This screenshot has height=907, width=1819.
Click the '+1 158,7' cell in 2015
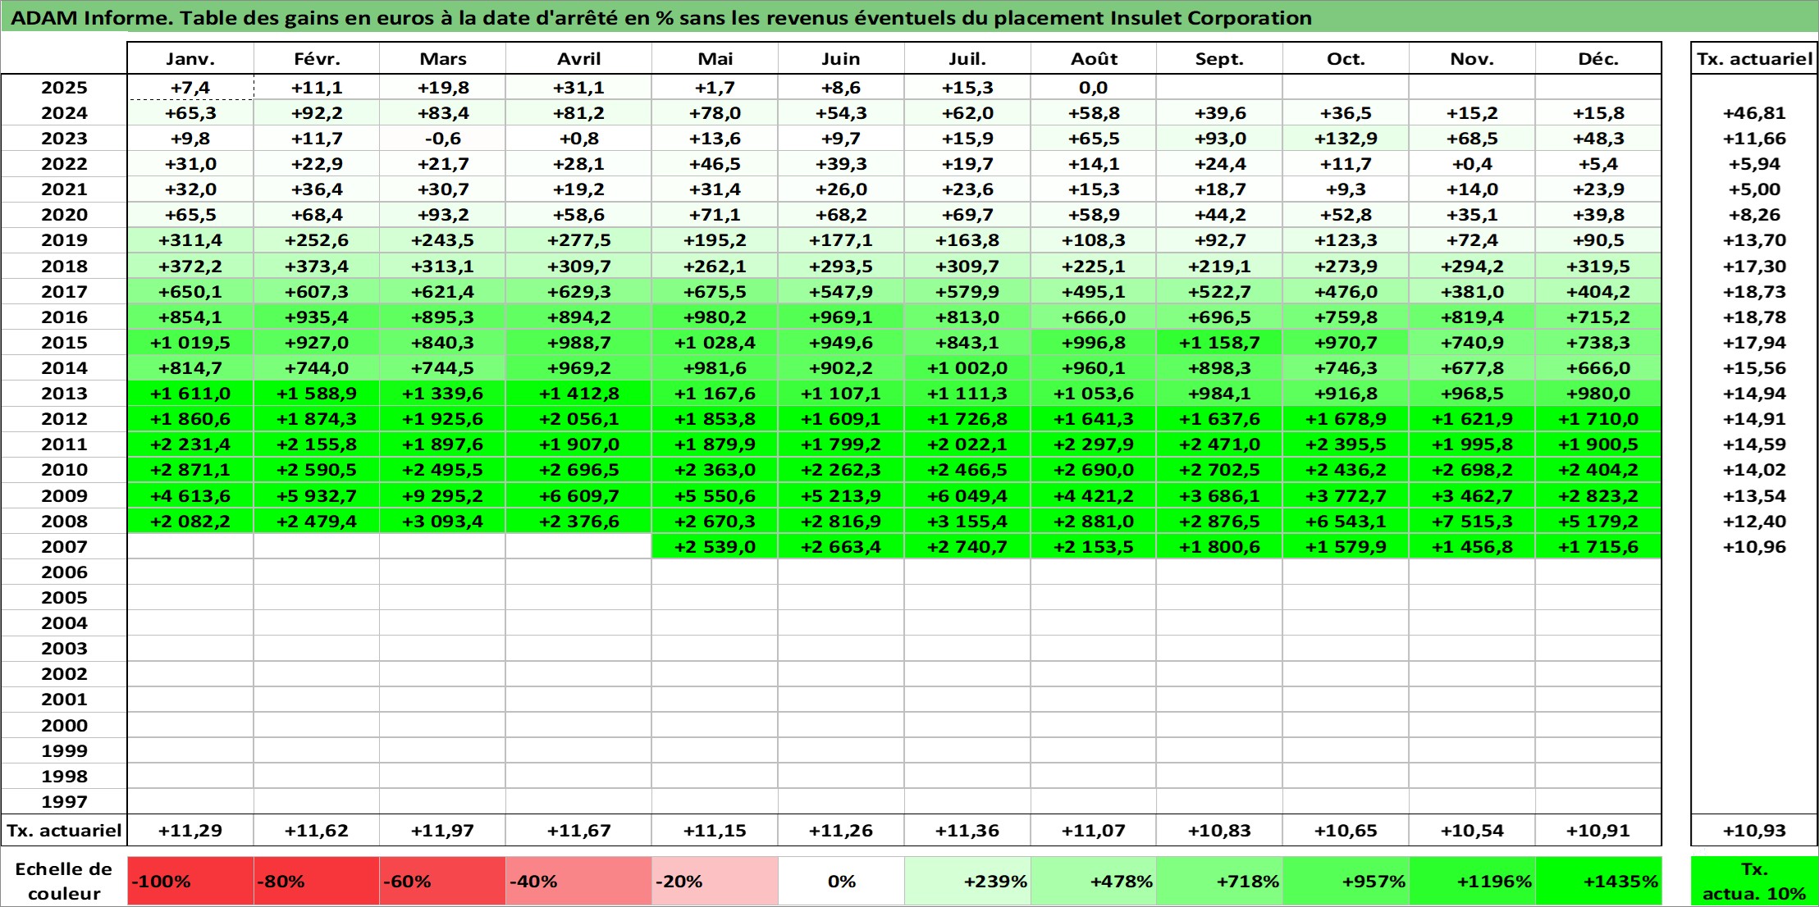1219,342
